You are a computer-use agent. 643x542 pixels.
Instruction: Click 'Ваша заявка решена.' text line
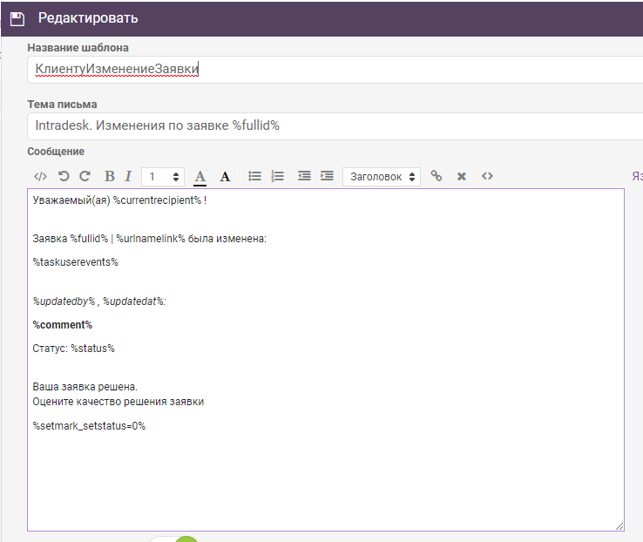point(85,387)
